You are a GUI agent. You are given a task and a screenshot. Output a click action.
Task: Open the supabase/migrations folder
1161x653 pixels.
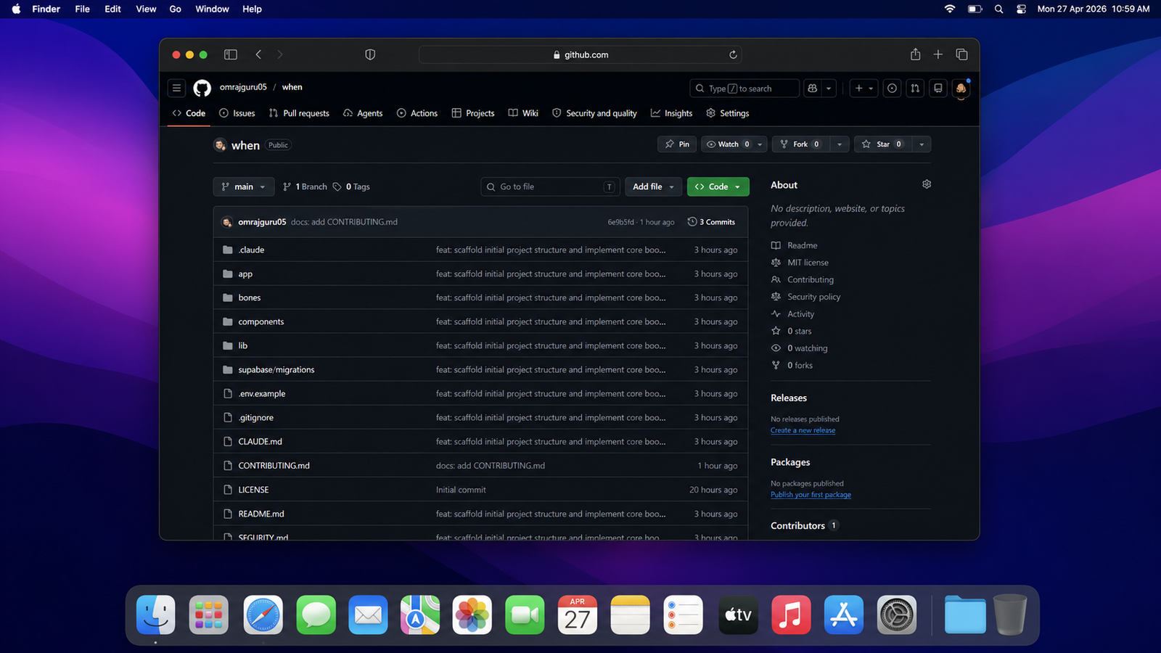click(276, 369)
